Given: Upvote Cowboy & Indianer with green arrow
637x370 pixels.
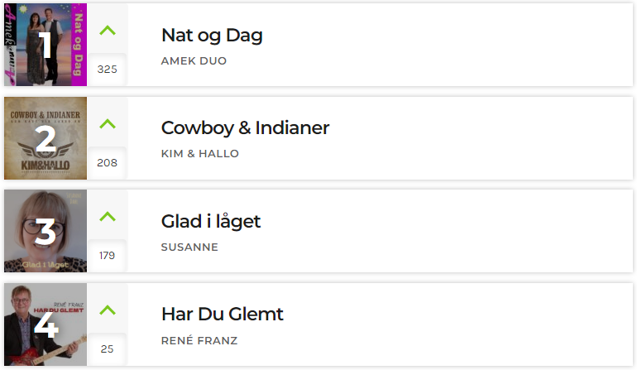Looking at the screenshot, I should tap(108, 123).
